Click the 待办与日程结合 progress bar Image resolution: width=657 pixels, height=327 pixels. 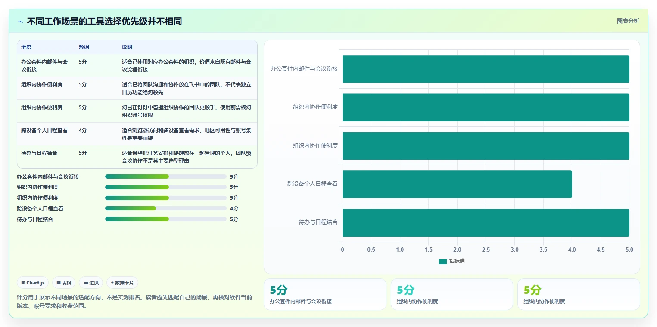(166, 219)
